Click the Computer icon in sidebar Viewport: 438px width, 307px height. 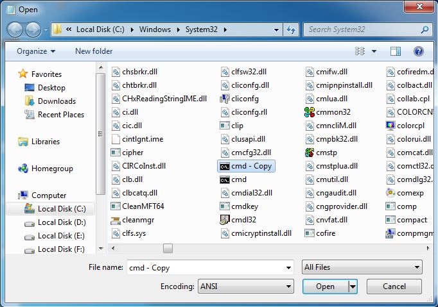tap(23, 195)
